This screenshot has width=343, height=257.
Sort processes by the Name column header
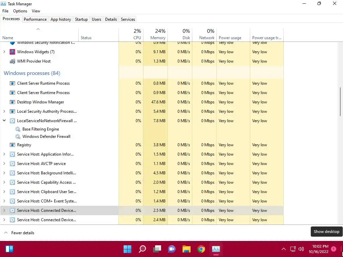click(x=40, y=34)
